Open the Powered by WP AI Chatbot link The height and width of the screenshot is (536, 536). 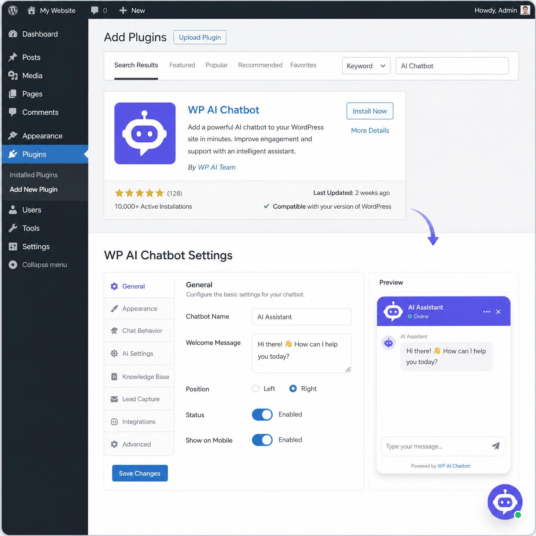[x=454, y=466]
